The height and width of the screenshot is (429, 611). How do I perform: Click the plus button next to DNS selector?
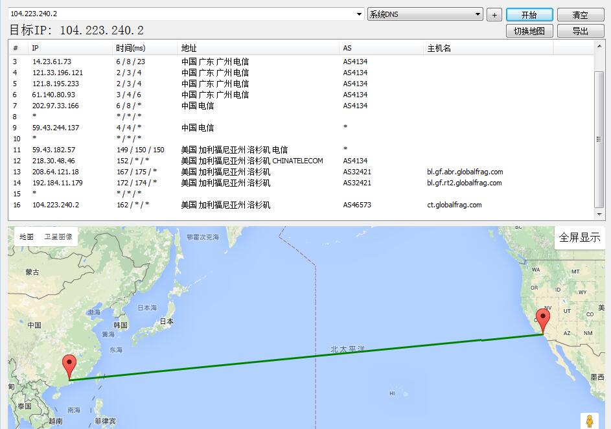click(x=494, y=15)
